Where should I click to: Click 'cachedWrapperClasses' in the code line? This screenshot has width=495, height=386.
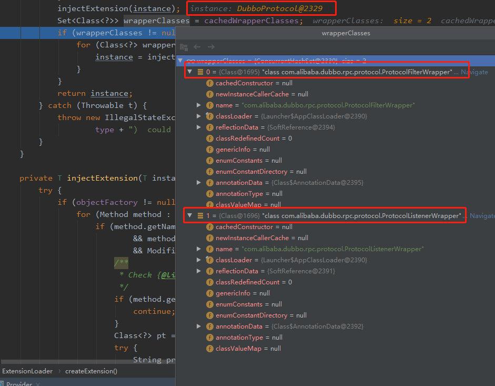(251, 21)
